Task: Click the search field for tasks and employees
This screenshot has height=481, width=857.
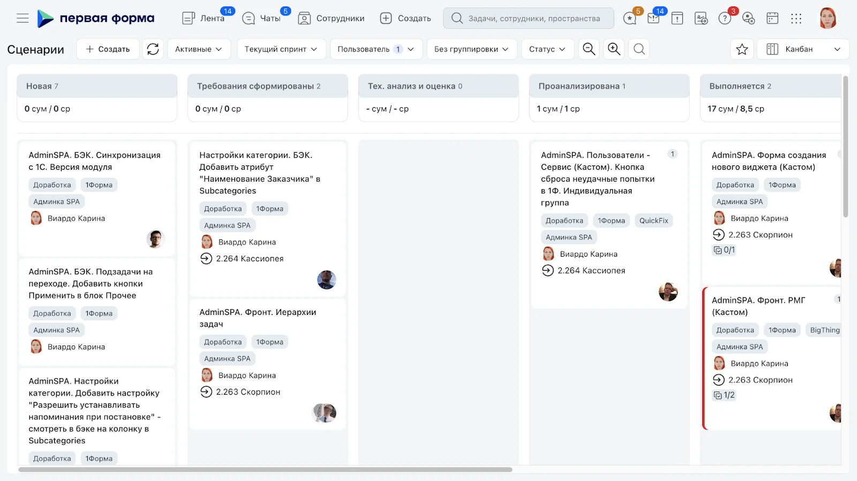Action: (528, 18)
